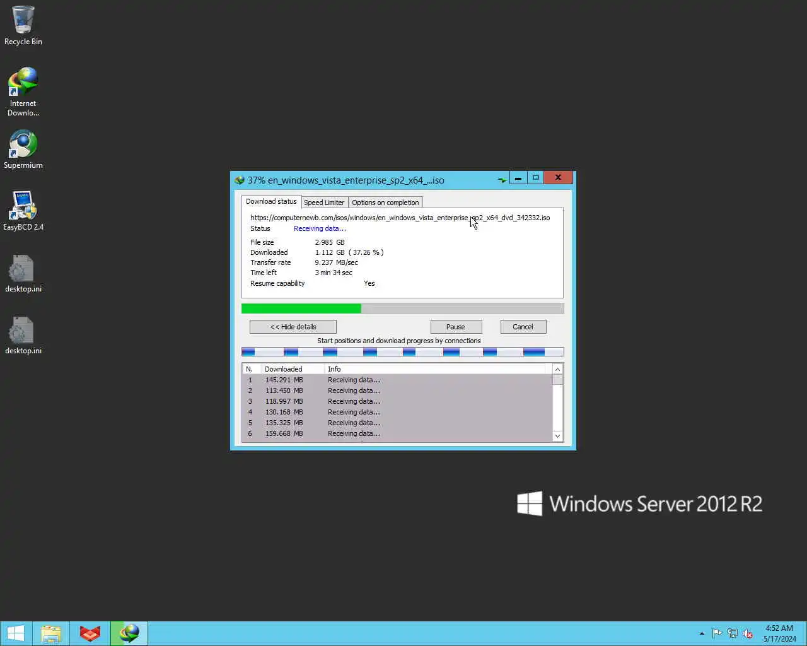Open the muted volume tray icon
The height and width of the screenshot is (646, 807).
(x=748, y=633)
